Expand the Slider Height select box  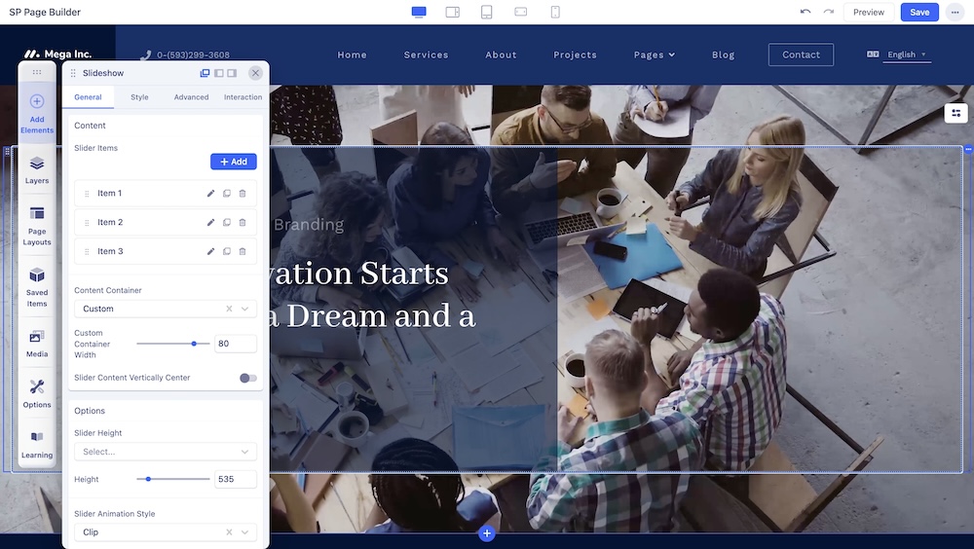(x=166, y=452)
